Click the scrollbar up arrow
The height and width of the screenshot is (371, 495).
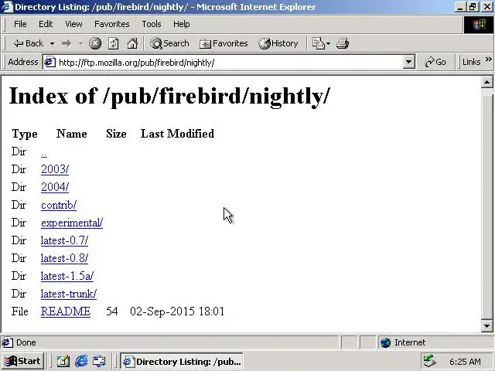486,83
